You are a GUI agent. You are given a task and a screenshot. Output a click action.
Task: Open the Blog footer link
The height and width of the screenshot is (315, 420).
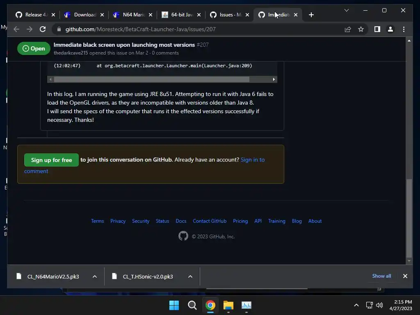[x=297, y=221]
